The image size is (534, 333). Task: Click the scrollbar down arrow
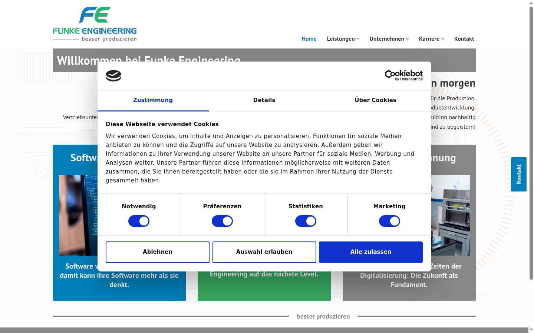click(x=531, y=329)
